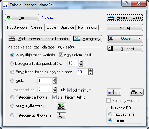Open the Opisowe tab
Screen dimensions: 149x129
tap(67, 27)
